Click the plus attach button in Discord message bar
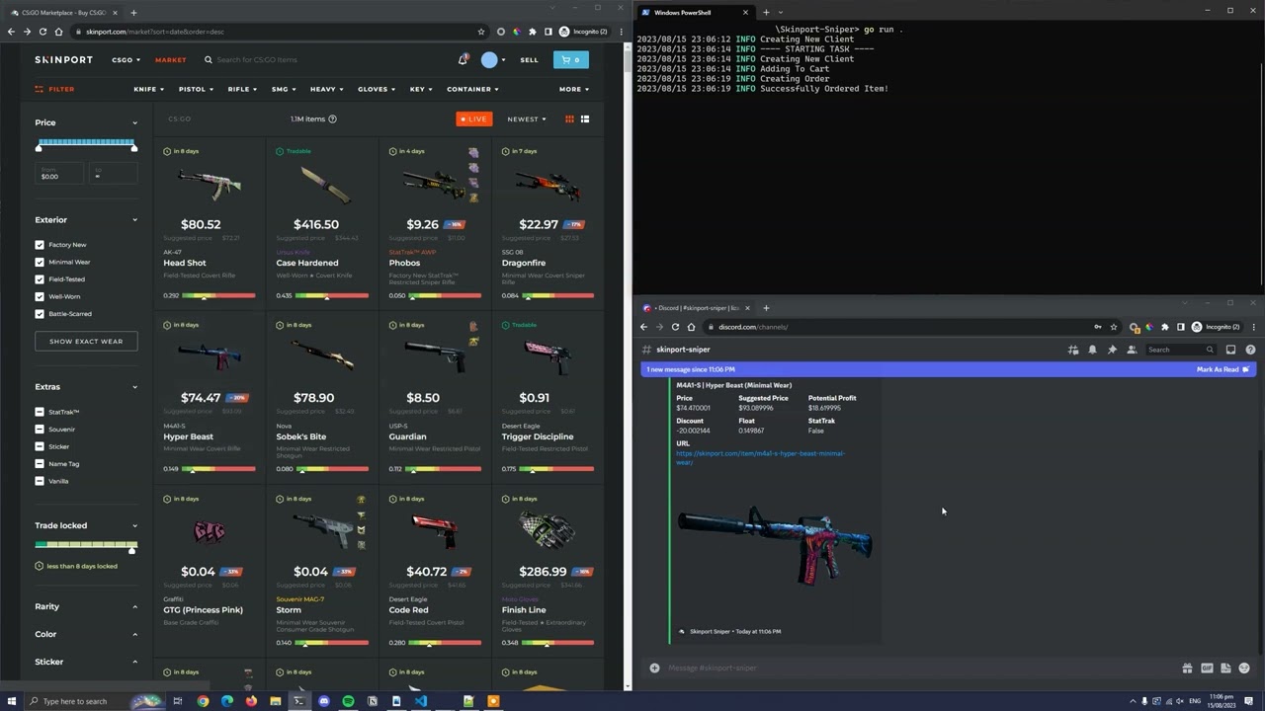The height and width of the screenshot is (711, 1265). [654, 668]
